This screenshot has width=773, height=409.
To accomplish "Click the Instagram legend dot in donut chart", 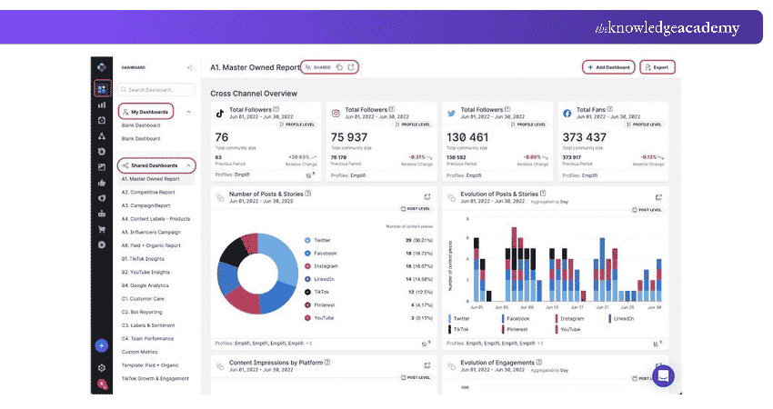I will [x=307, y=266].
